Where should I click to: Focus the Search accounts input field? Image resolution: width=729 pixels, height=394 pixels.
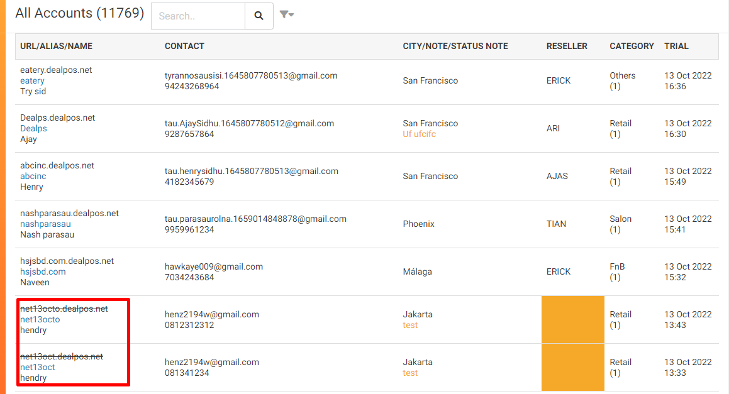[x=198, y=16]
